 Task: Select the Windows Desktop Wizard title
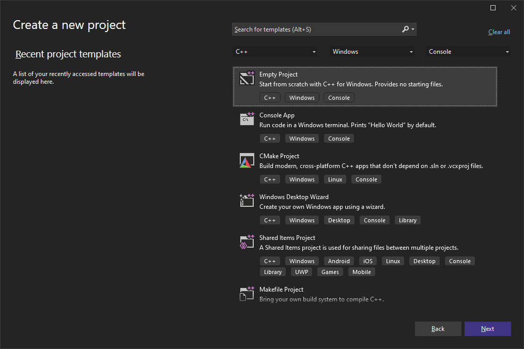294,196
